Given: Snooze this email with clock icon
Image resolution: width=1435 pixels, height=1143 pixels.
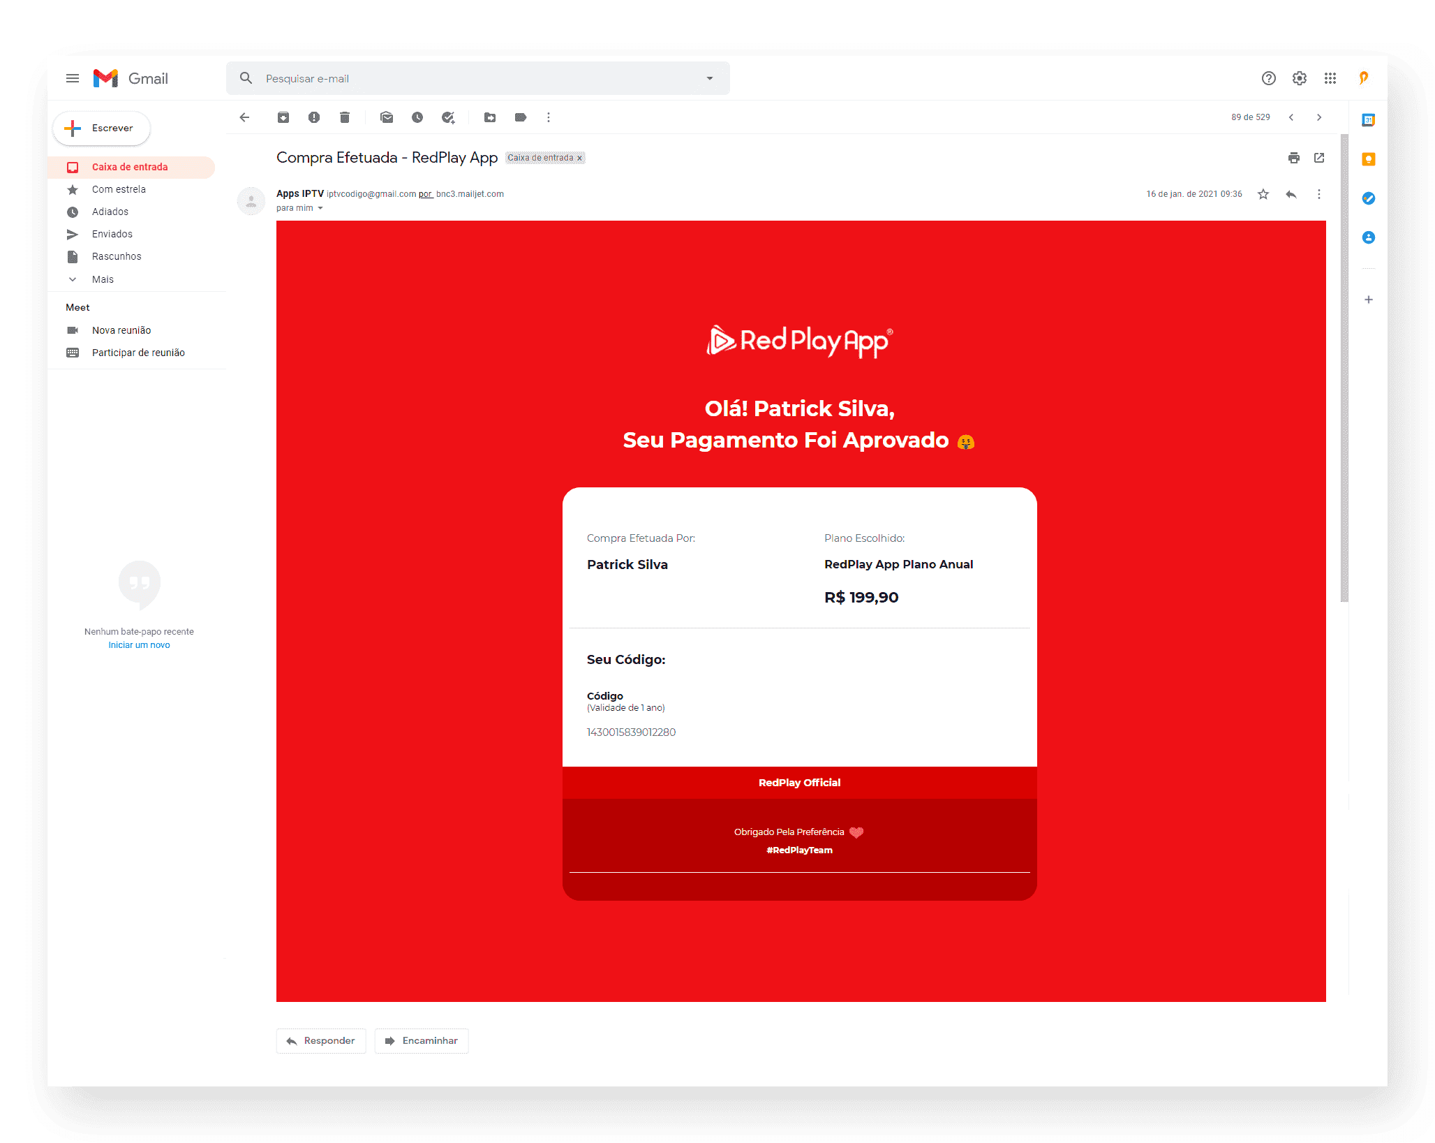Looking at the screenshot, I should [417, 117].
